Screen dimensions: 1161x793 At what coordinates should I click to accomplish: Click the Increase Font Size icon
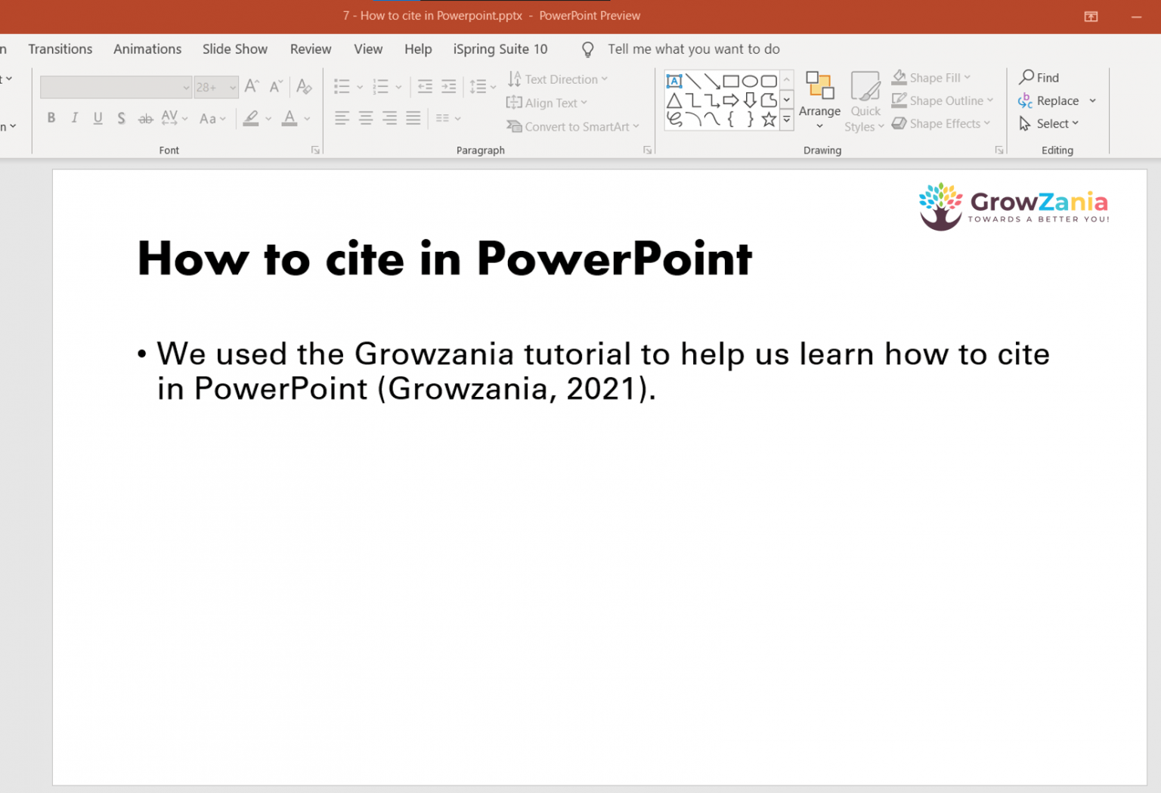coord(251,85)
